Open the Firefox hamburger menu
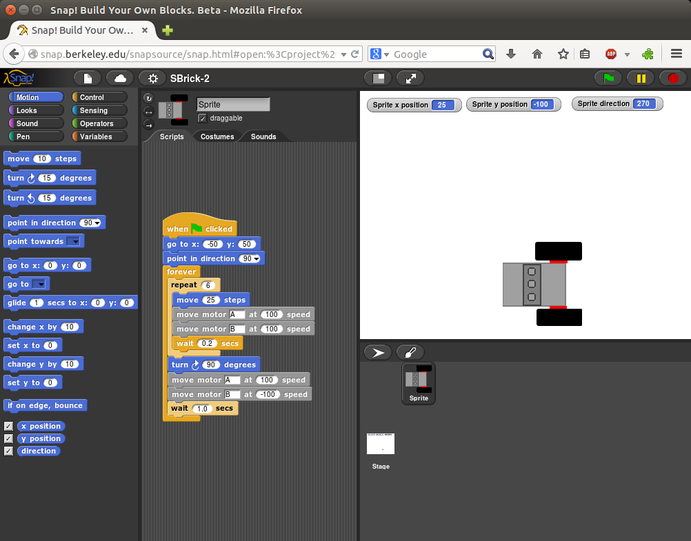 (x=677, y=54)
